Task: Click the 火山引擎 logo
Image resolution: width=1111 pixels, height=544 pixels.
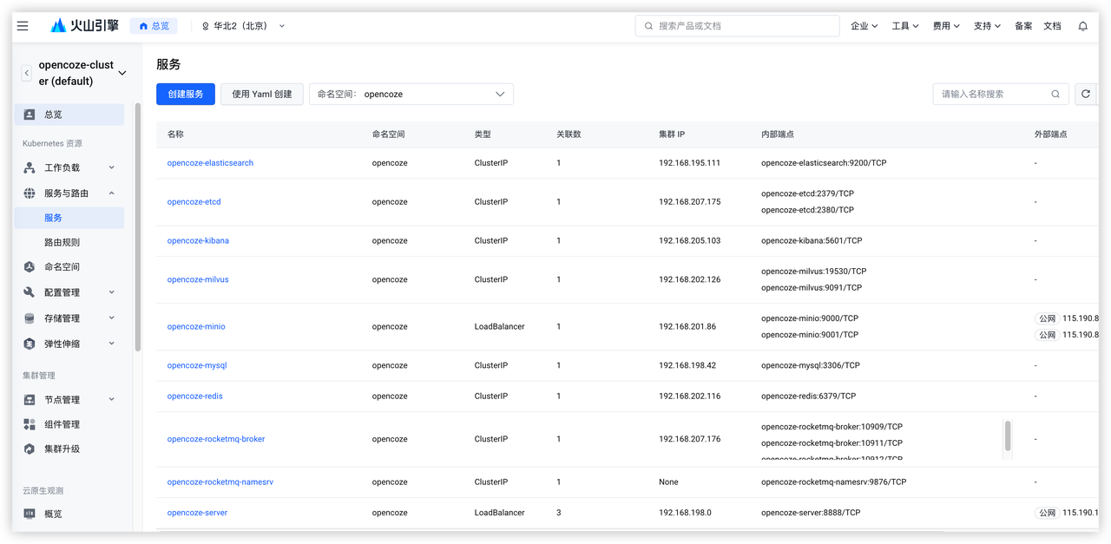Action: (x=85, y=26)
